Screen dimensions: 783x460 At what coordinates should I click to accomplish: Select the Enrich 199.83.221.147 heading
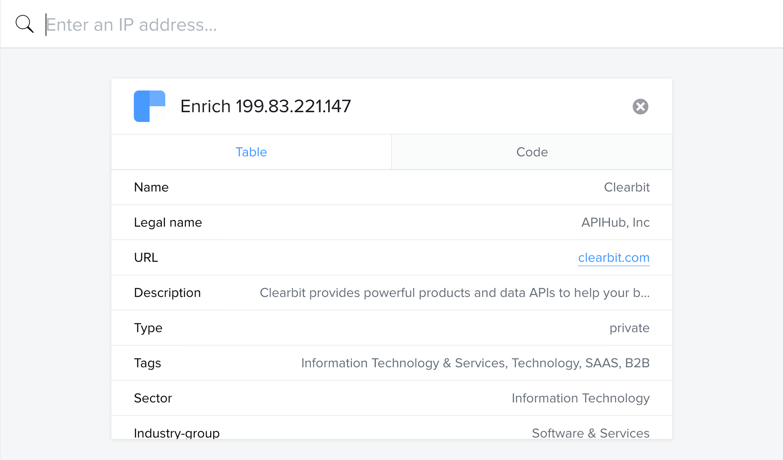[x=265, y=106]
